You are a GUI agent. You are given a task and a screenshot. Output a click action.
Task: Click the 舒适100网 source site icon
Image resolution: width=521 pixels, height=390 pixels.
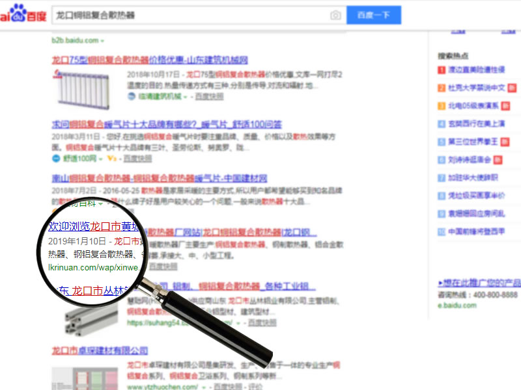pyautogui.click(x=56, y=159)
